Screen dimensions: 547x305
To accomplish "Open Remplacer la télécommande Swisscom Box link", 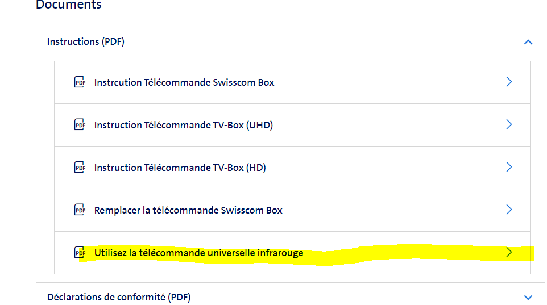I will 188,210.
